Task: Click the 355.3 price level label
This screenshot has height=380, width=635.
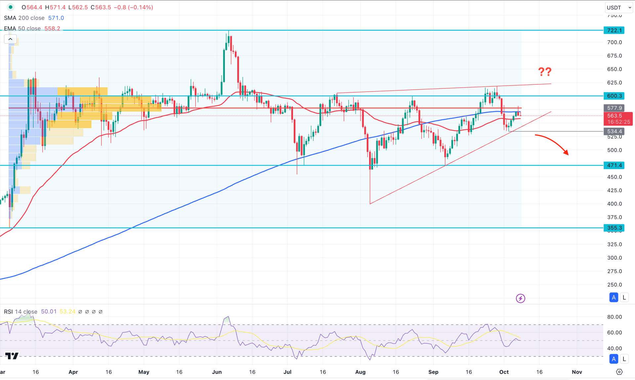Action: click(x=614, y=228)
